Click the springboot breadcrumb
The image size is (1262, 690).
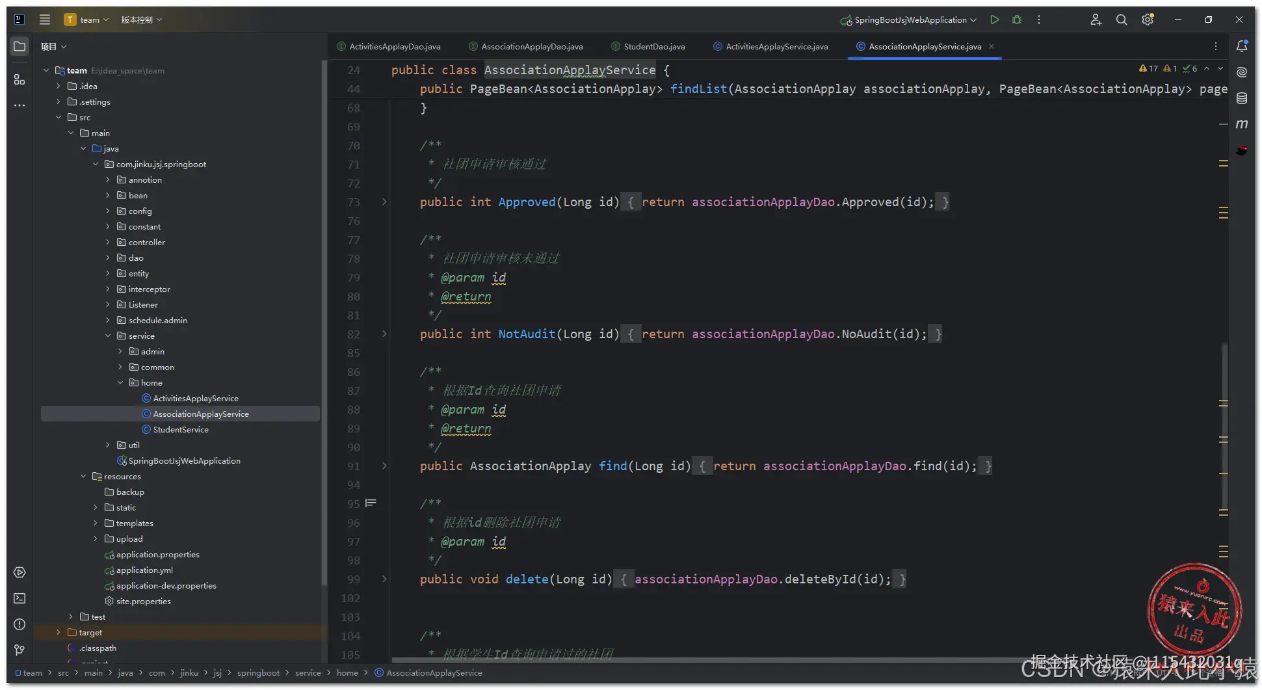(x=258, y=673)
